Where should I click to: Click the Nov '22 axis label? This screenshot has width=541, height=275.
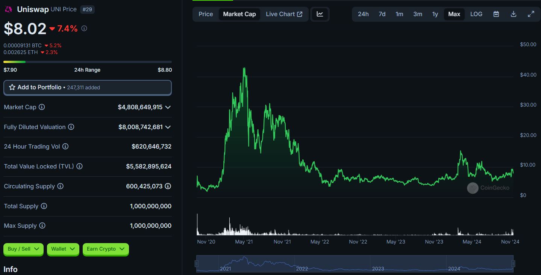pyautogui.click(x=358, y=242)
